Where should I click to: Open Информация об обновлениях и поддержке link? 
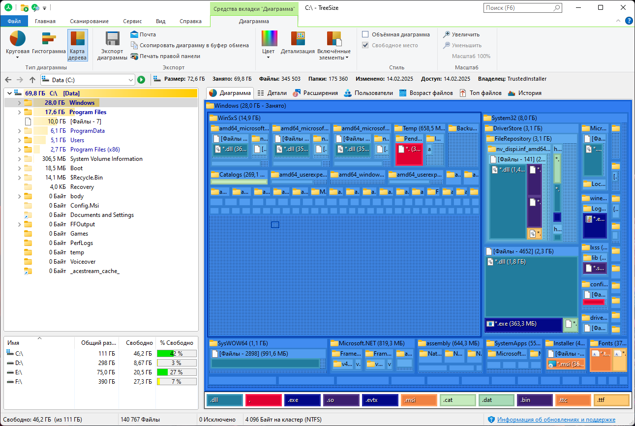click(x=556, y=420)
